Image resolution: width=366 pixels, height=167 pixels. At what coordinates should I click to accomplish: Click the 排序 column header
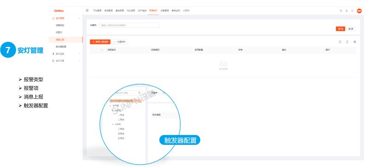tap(240, 50)
